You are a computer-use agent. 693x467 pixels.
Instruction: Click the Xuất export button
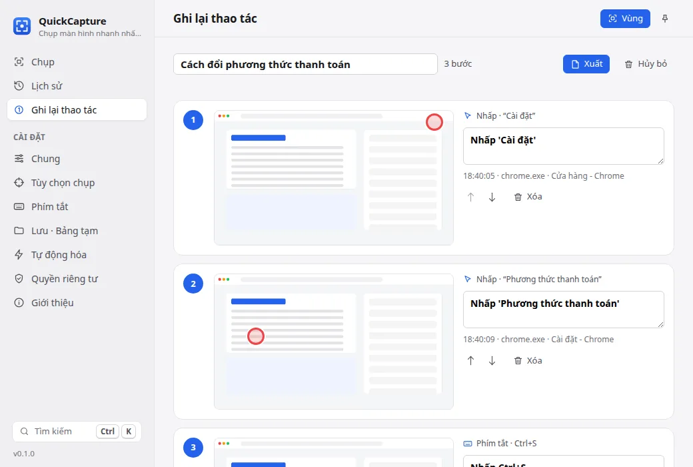(x=586, y=64)
